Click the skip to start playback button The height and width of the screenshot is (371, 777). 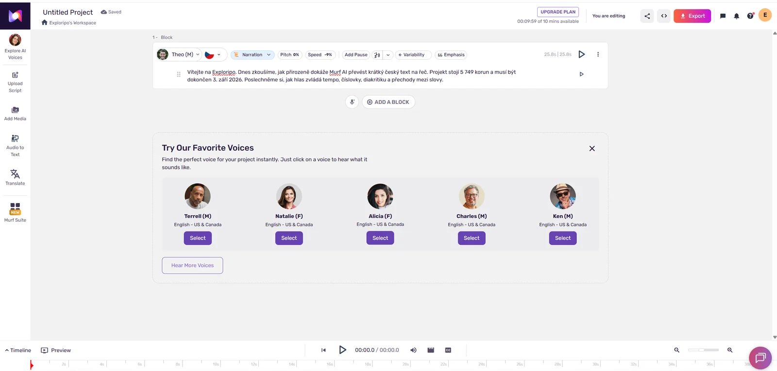tap(323, 350)
